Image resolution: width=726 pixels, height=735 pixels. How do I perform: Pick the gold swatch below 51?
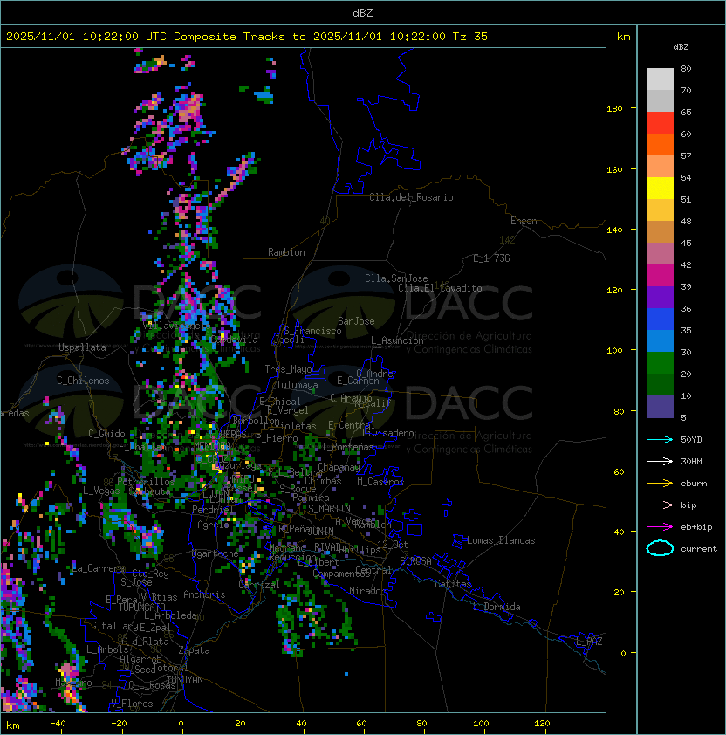(660, 210)
